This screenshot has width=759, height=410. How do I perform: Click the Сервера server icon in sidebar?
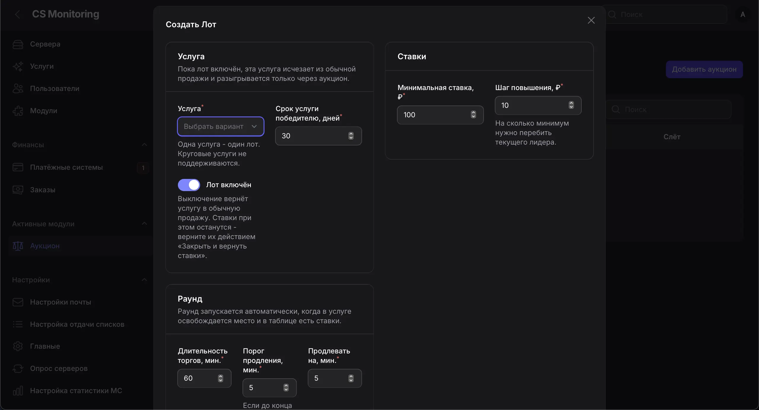(x=18, y=44)
